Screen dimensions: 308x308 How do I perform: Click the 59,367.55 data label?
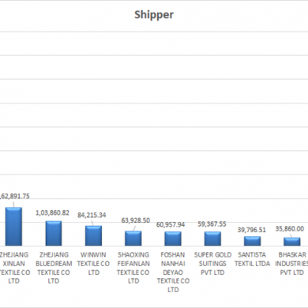212,224
